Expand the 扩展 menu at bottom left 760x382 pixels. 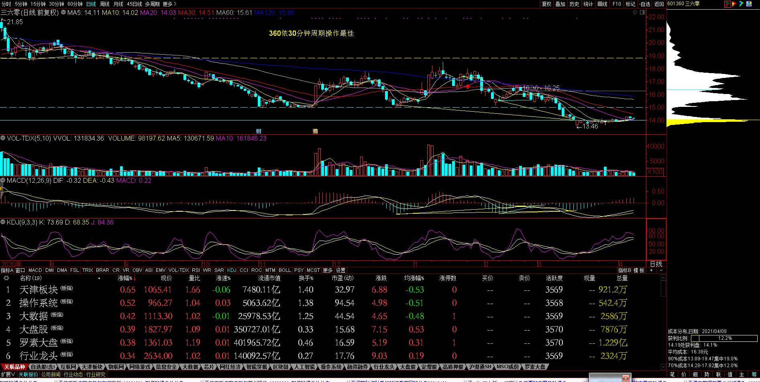(x=8, y=374)
